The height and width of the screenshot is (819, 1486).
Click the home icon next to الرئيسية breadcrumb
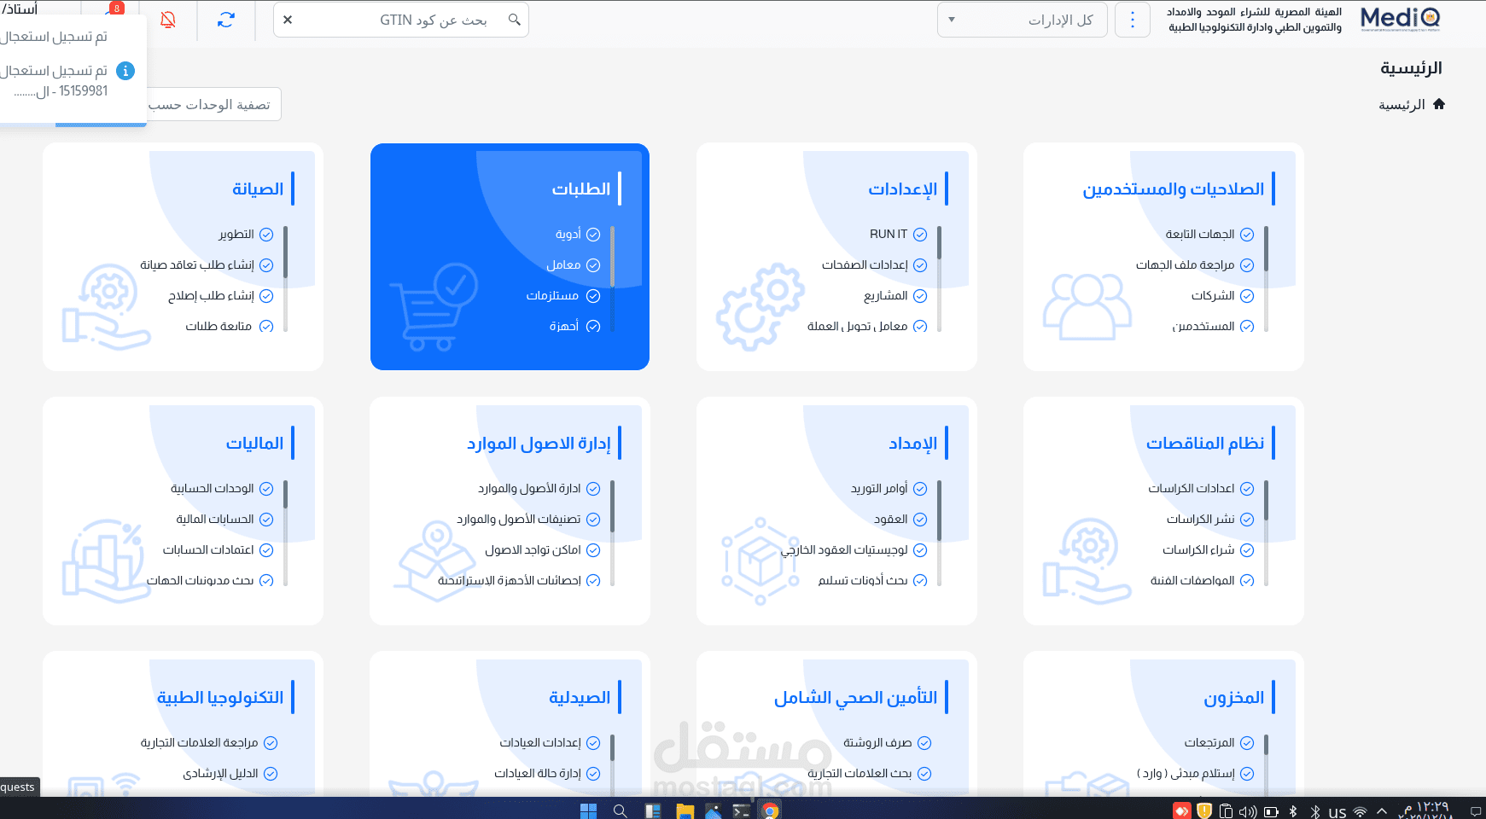[x=1441, y=103]
